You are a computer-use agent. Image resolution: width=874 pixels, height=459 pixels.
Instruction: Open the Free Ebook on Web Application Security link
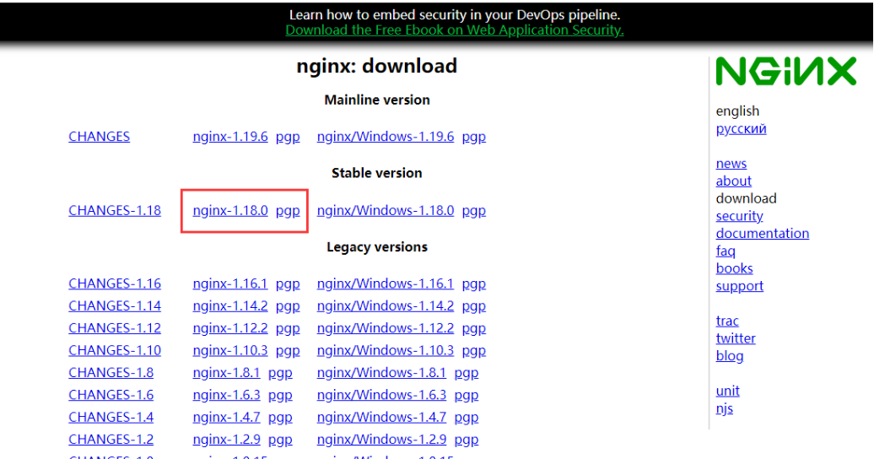[454, 30]
